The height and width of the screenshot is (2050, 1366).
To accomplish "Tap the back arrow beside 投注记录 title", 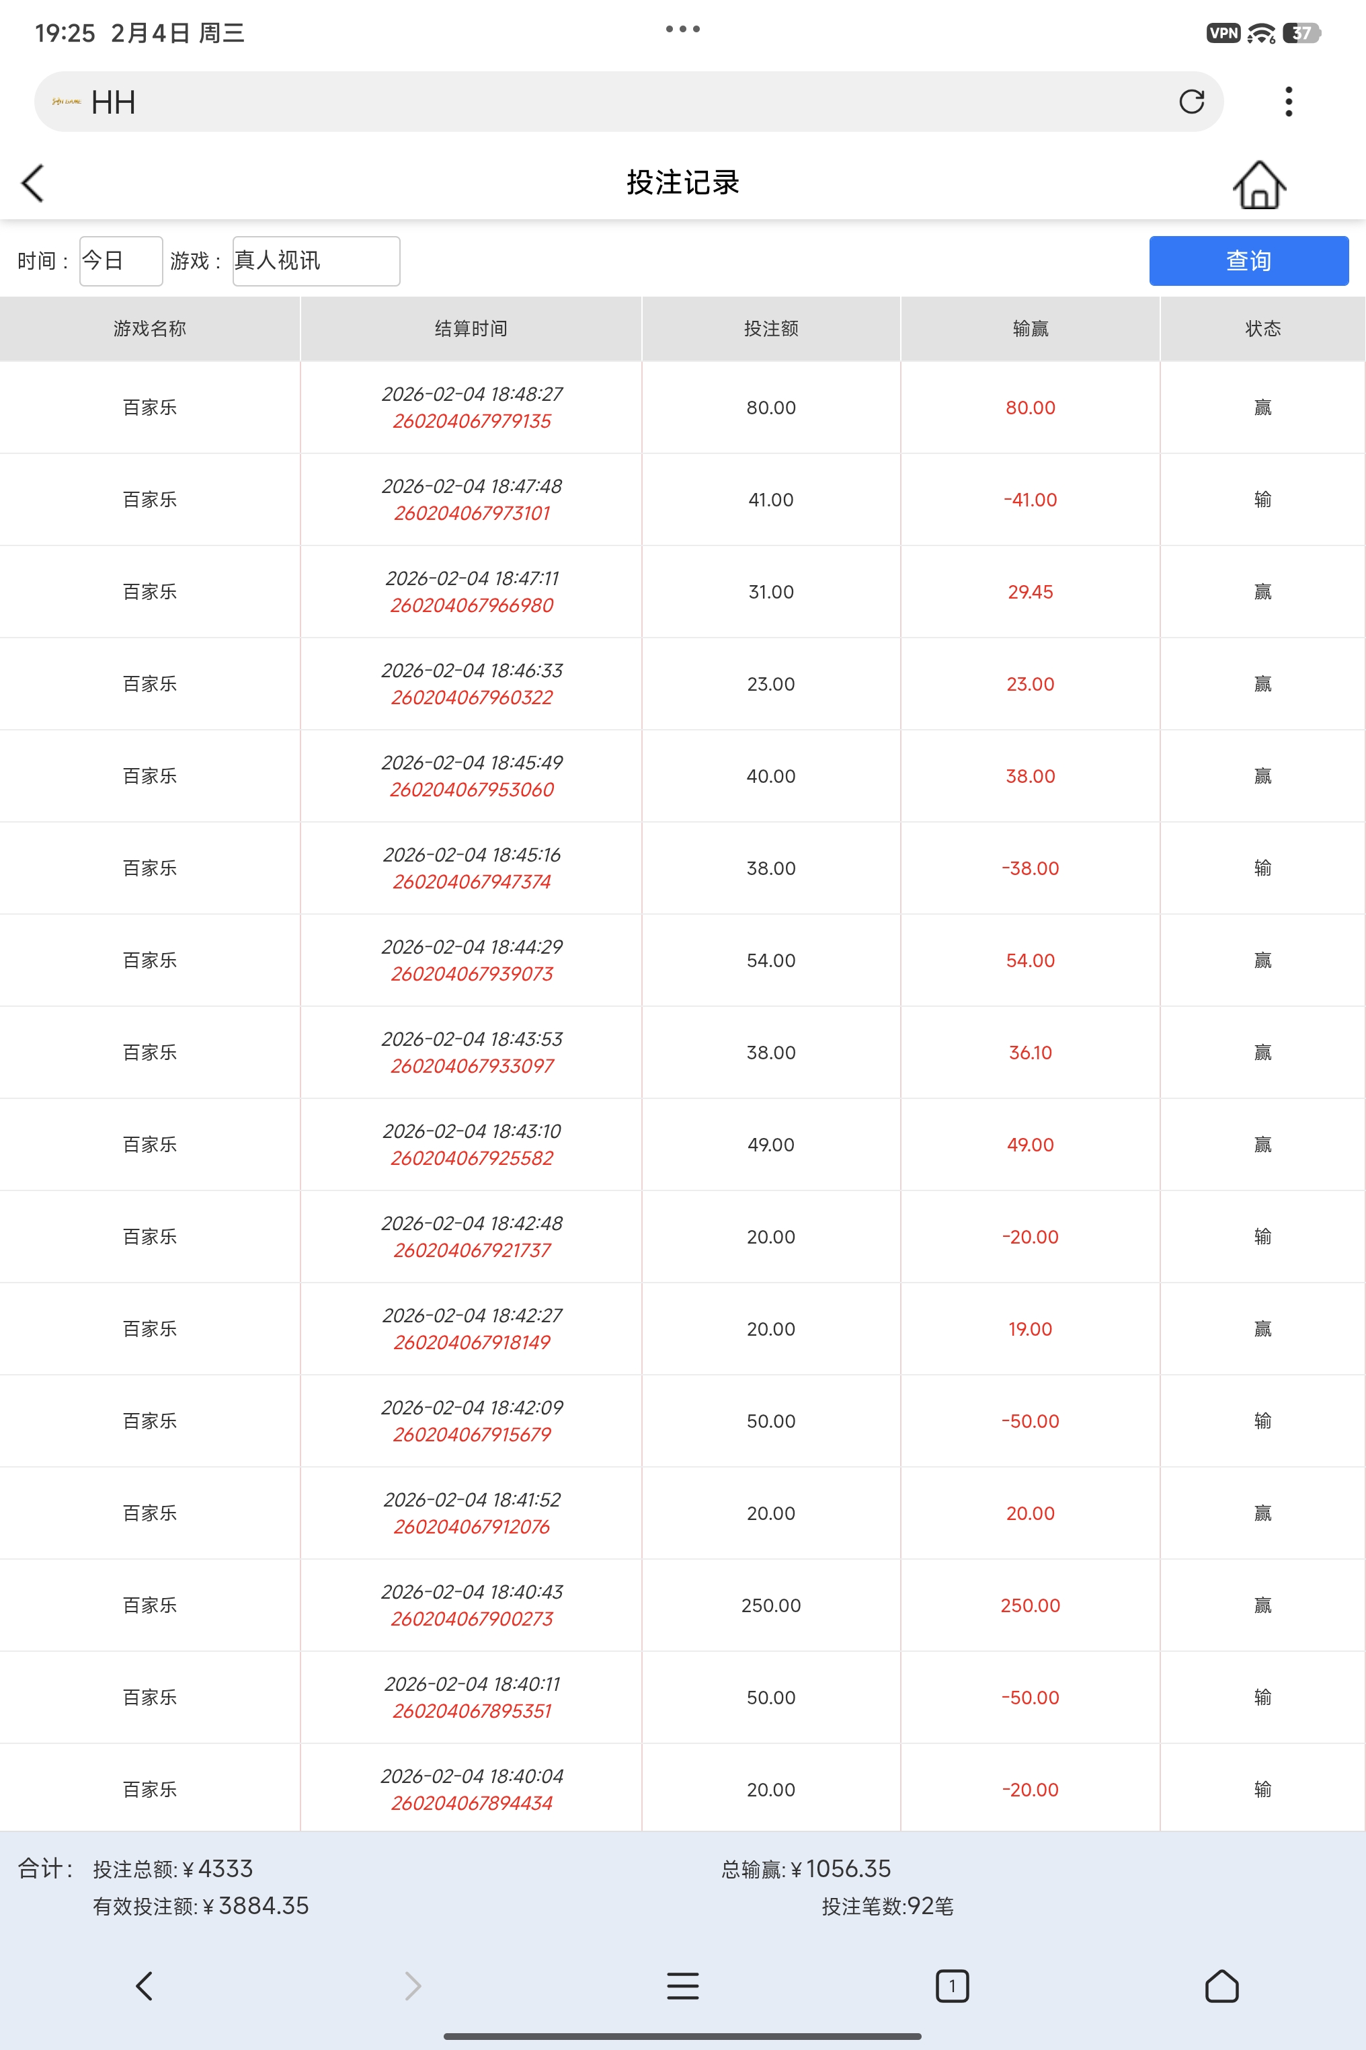I will click(33, 183).
